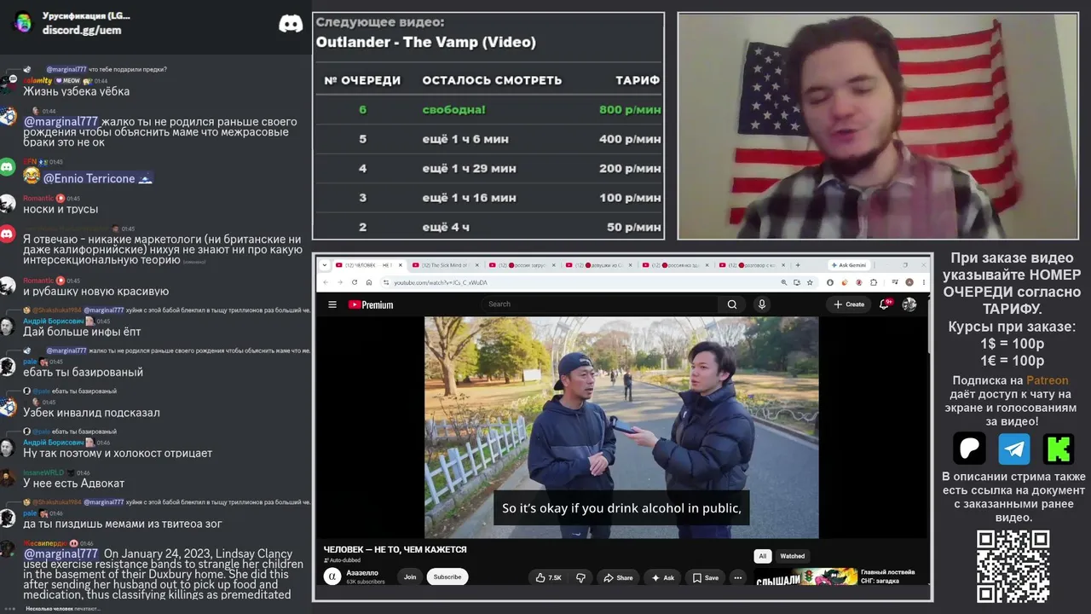
Task: Switch to 'девушки из' tab
Action: point(597,265)
